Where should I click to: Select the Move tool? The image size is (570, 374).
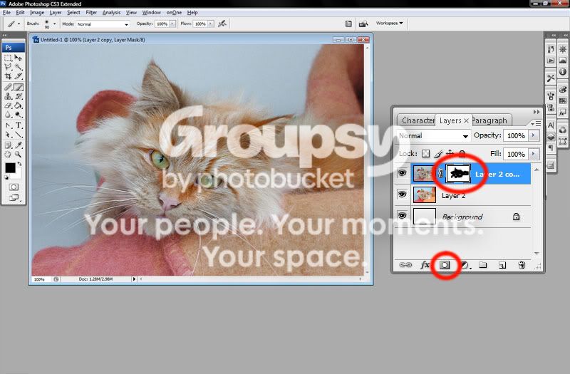point(19,58)
